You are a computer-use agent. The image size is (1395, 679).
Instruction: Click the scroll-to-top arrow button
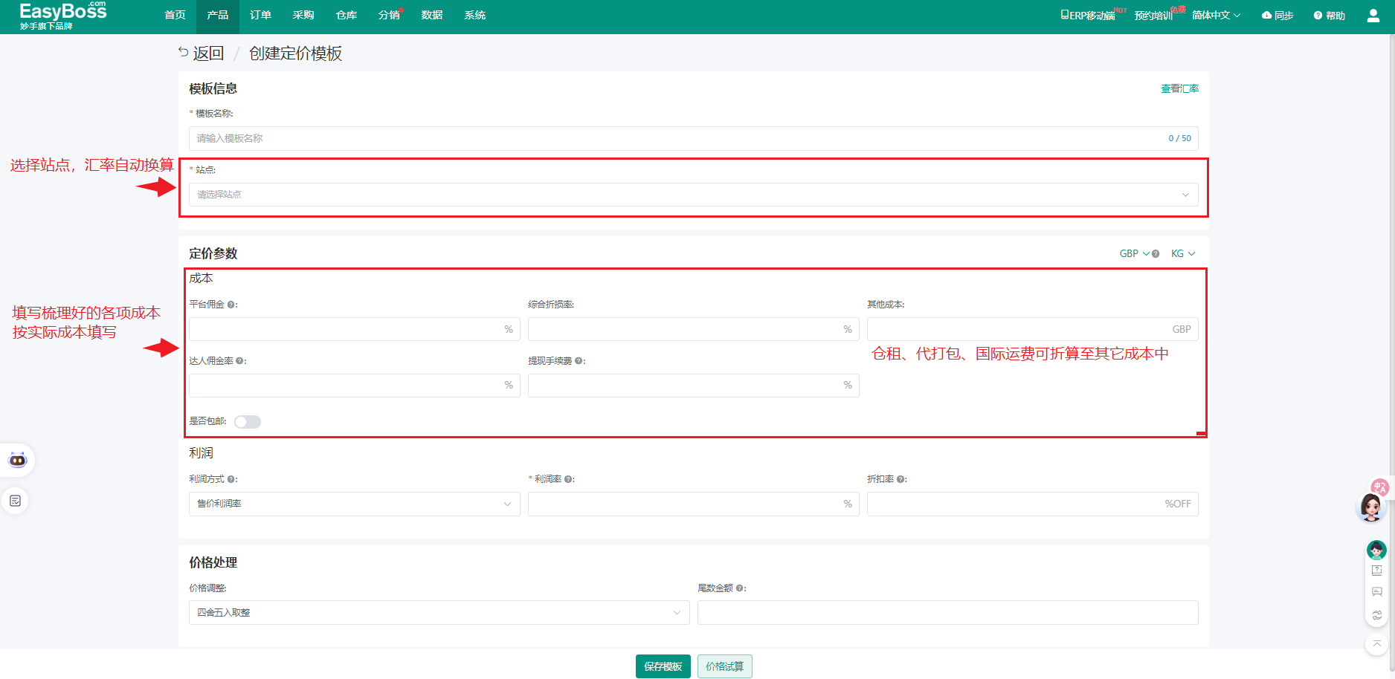[1376, 644]
